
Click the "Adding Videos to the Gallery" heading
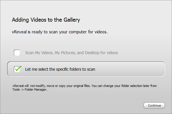pos(46,20)
